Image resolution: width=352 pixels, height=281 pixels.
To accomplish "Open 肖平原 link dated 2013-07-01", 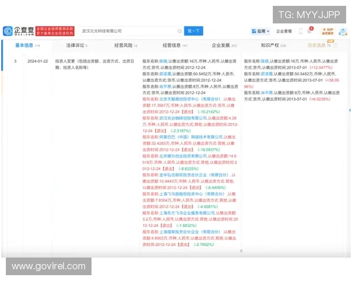I will click(267, 92).
